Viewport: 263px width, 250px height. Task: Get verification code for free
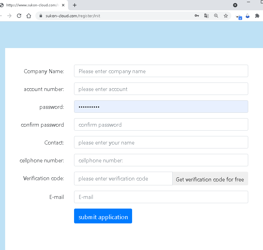(x=210, y=179)
